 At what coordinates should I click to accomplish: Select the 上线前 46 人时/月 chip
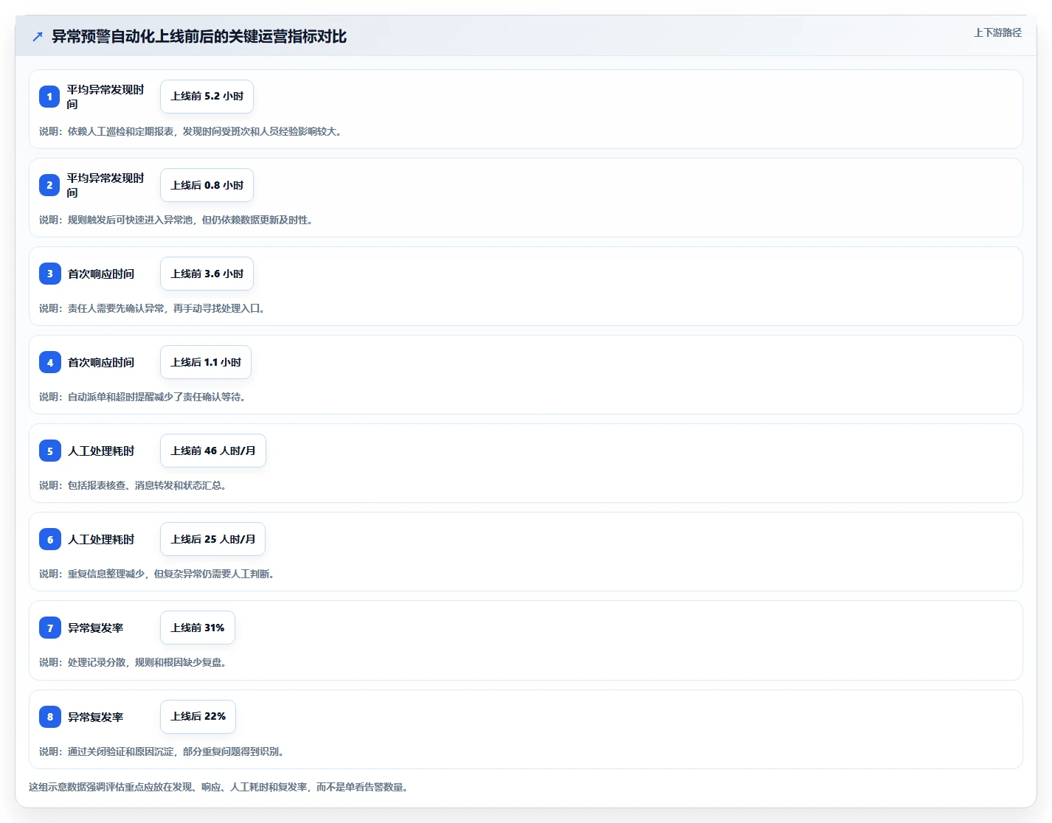[213, 451]
